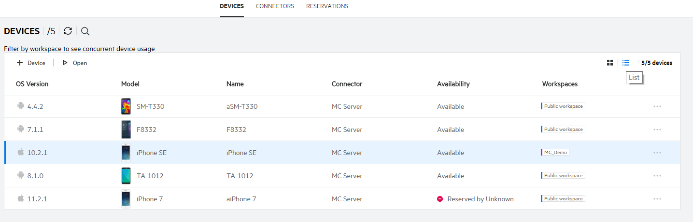Click the MC_Demo workspace tag

tap(555, 153)
